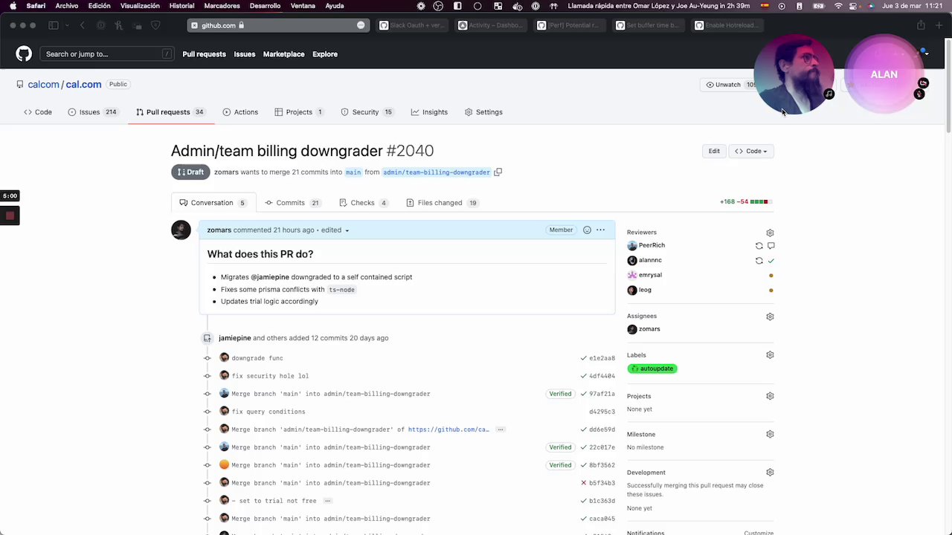Open the repository Code tab

tap(38, 112)
